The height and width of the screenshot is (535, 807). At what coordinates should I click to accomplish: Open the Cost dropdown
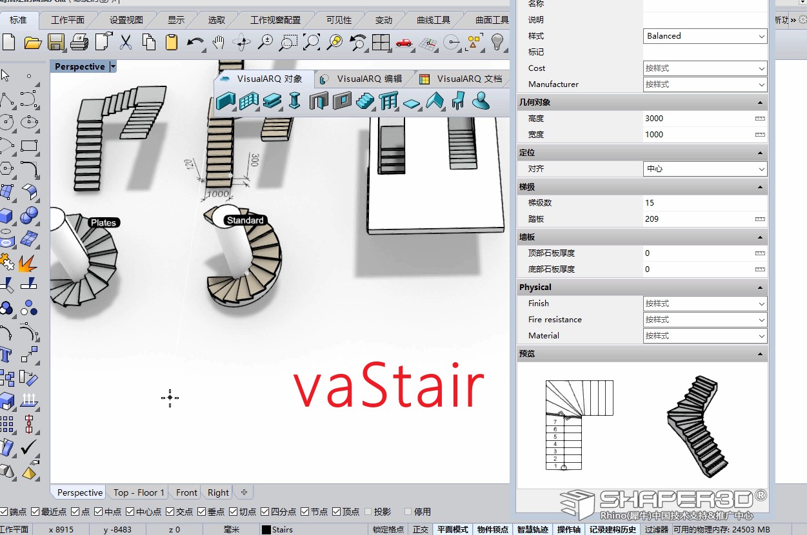click(705, 68)
